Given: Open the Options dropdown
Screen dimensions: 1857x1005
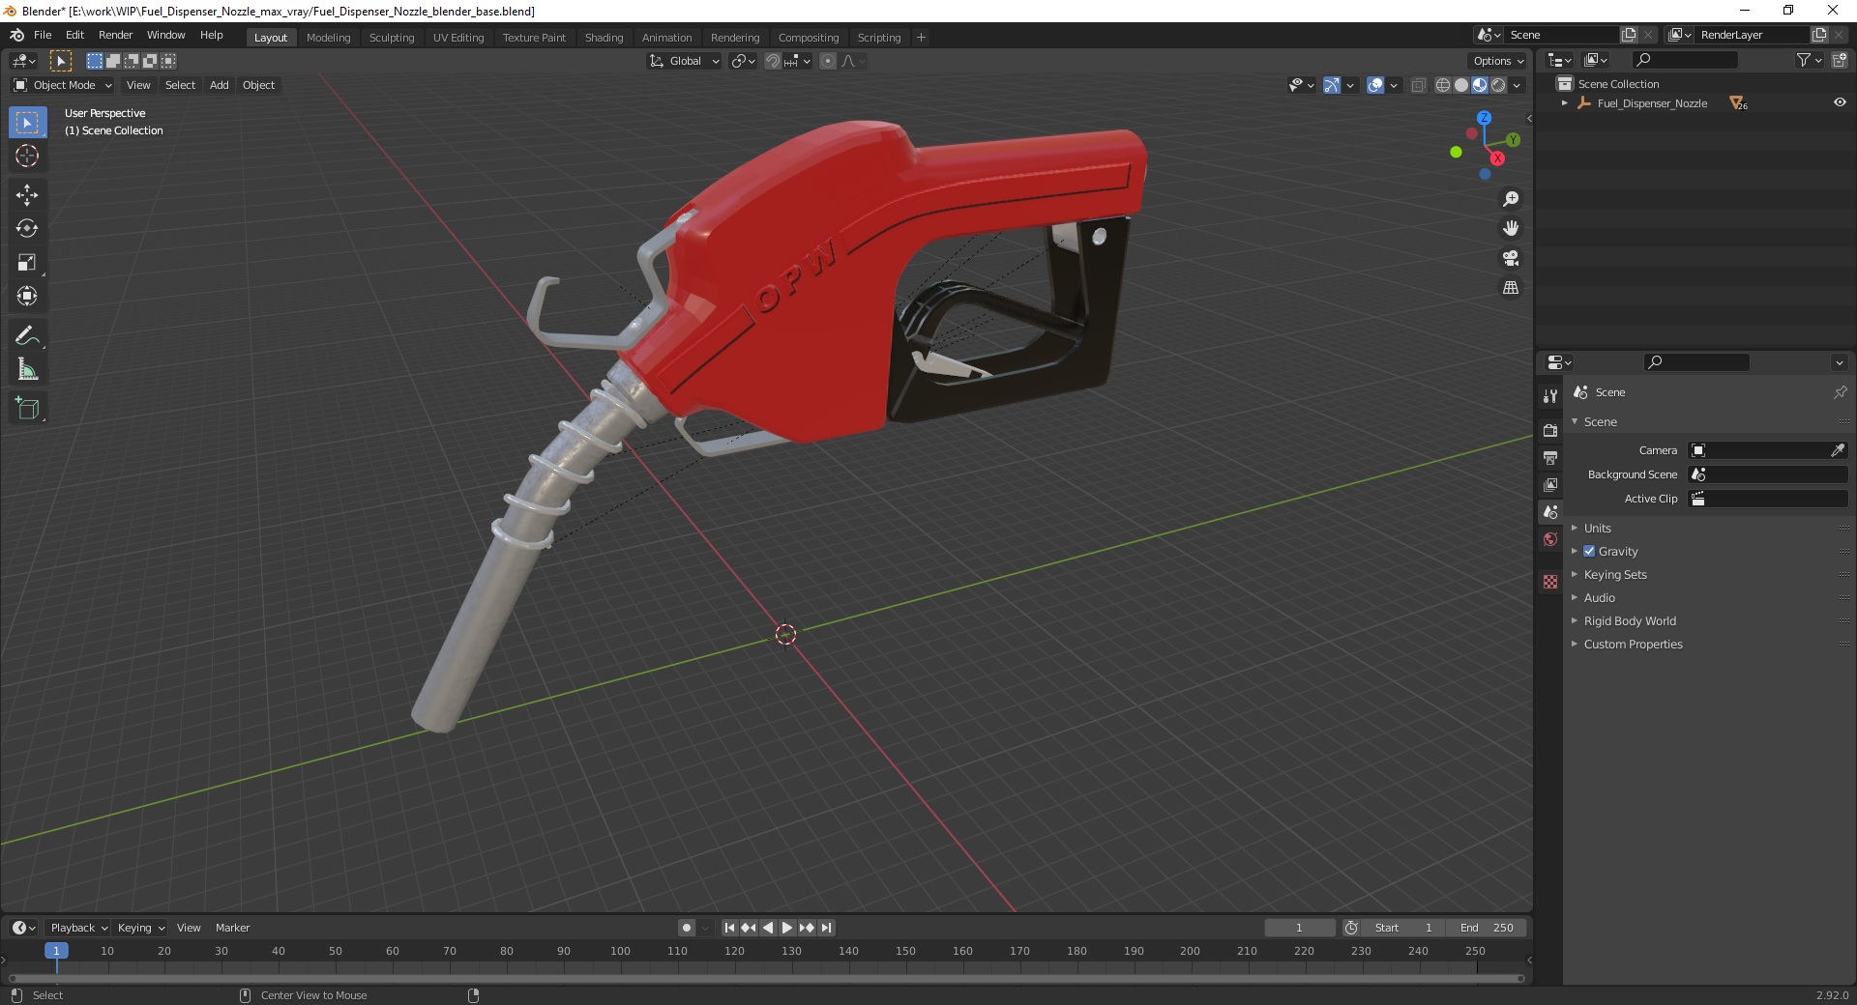Looking at the screenshot, I should 1497,61.
